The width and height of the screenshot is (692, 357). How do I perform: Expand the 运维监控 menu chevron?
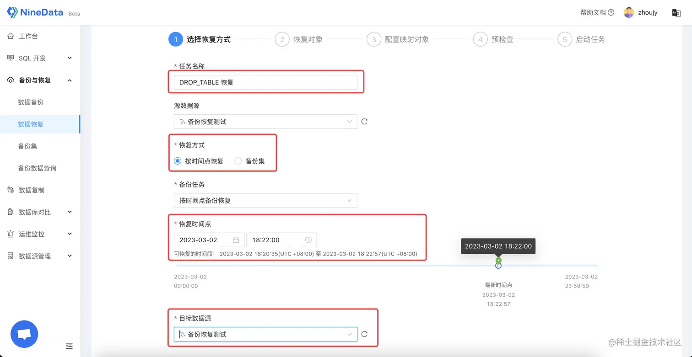click(x=70, y=234)
